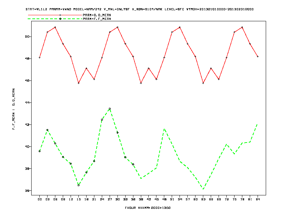Image resolution: width=281 pixels, height=217 pixels.
Task: Click the x-axis tick label 84
Action: point(258,199)
